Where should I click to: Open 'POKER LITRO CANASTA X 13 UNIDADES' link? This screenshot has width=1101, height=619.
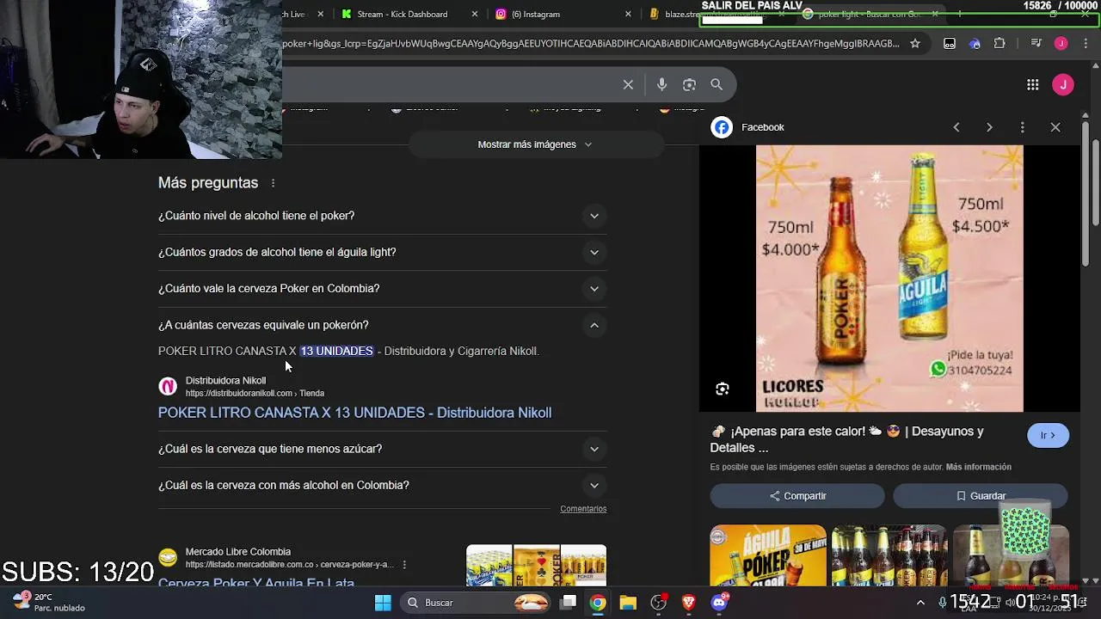point(354,413)
